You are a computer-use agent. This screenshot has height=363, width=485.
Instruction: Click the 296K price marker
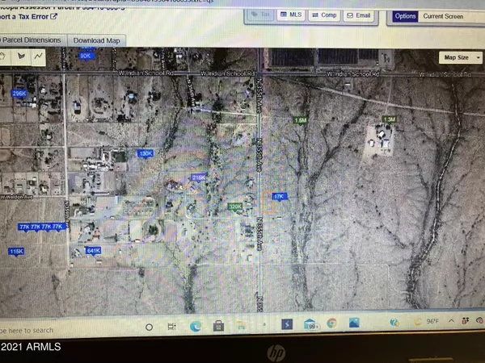coord(19,94)
